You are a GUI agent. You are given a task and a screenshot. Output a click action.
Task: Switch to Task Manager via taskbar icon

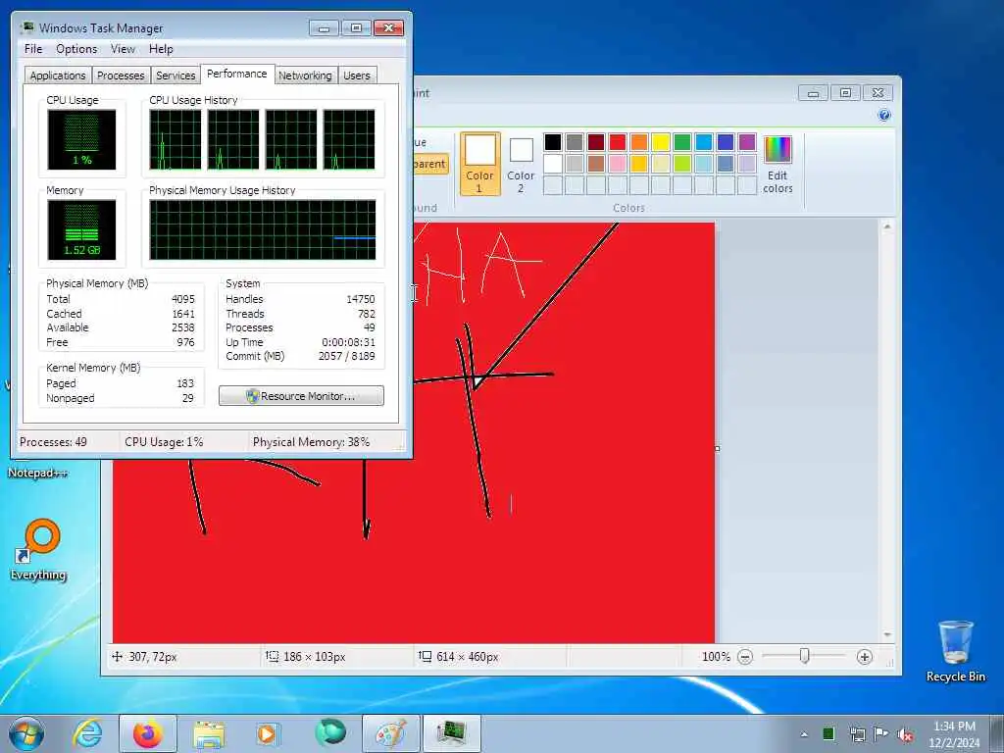click(x=451, y=733)
